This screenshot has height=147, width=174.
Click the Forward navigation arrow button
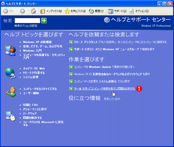pos(22,11)
